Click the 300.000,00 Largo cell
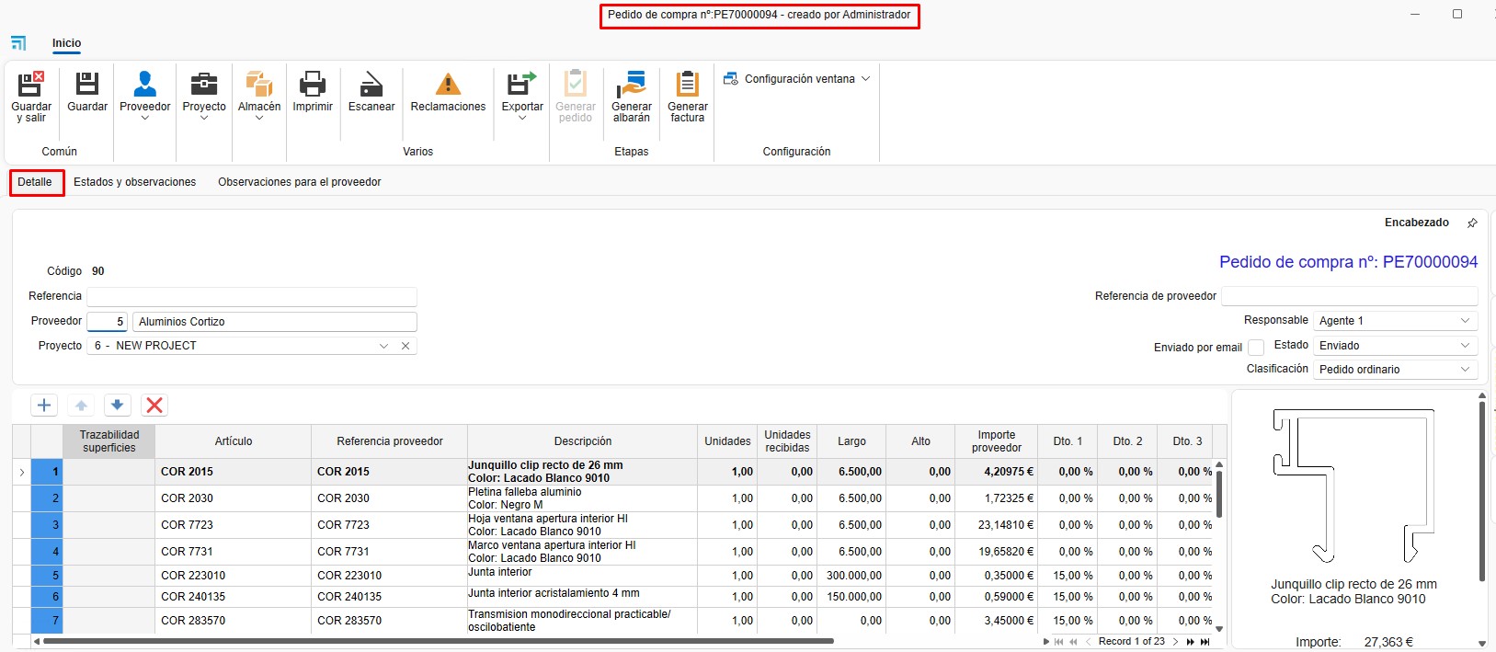 pos(851,576)
